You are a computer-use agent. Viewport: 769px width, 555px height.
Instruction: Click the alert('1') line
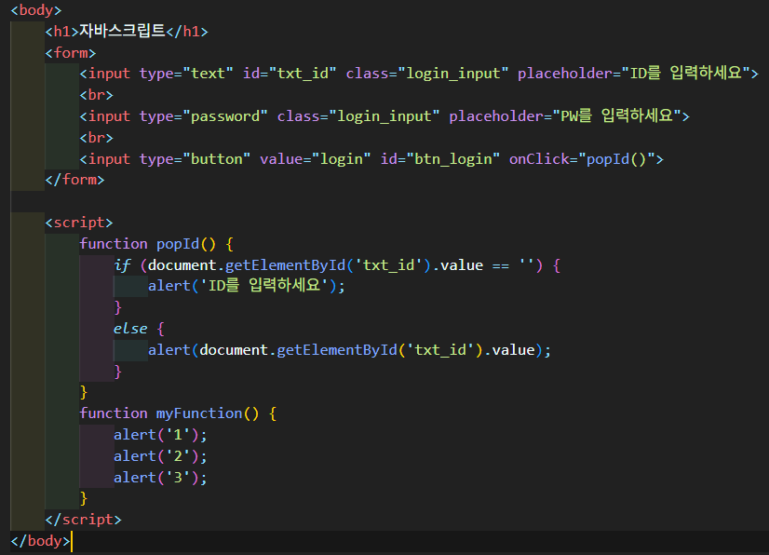point(160,435)
